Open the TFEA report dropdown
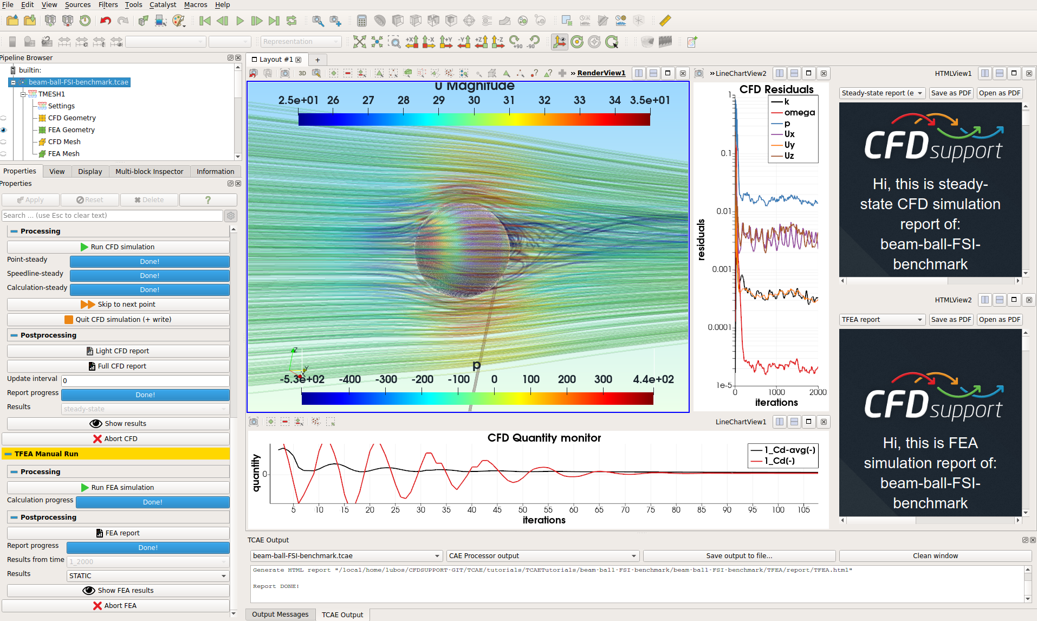The image size is (1037, 621). [882, 320]
